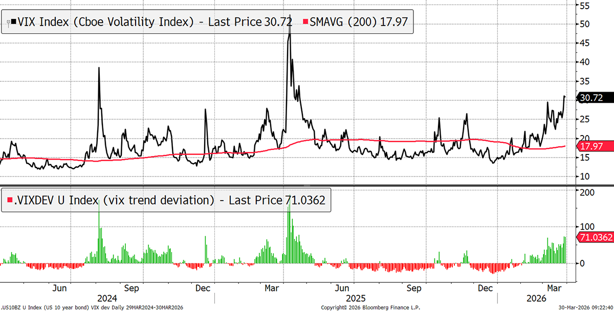Click the 55 value on the price axis

tap(584, 5)
